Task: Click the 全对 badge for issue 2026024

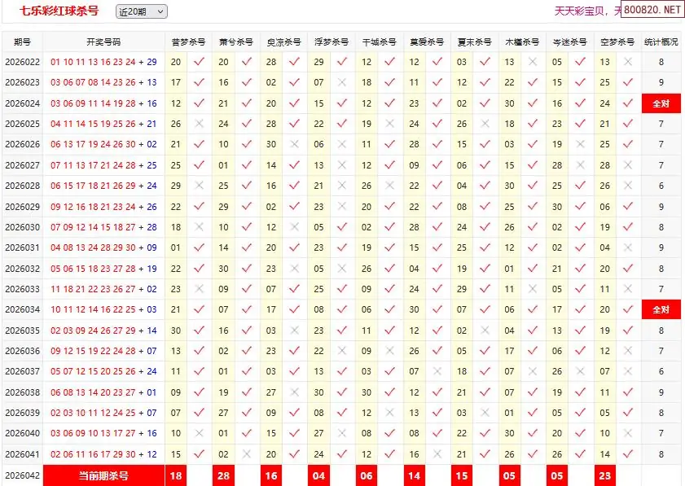Action: [x=661, y=103]
